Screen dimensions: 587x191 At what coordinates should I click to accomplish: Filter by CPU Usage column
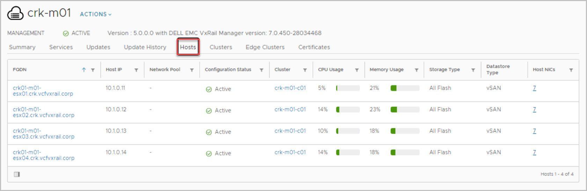point(357,70)
